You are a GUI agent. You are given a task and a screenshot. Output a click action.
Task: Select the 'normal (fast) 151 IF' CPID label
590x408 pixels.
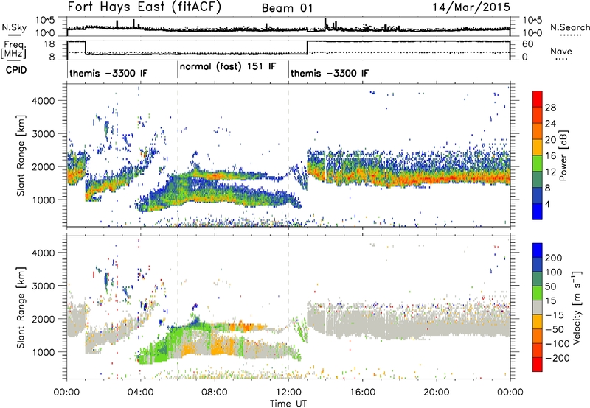pyautogui.click(x=228, y=67)
